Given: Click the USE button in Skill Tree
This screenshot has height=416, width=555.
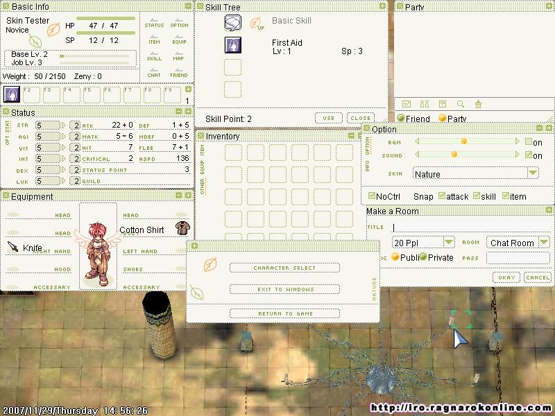Looking at the screenshot, I should click(x=328, y=118).
